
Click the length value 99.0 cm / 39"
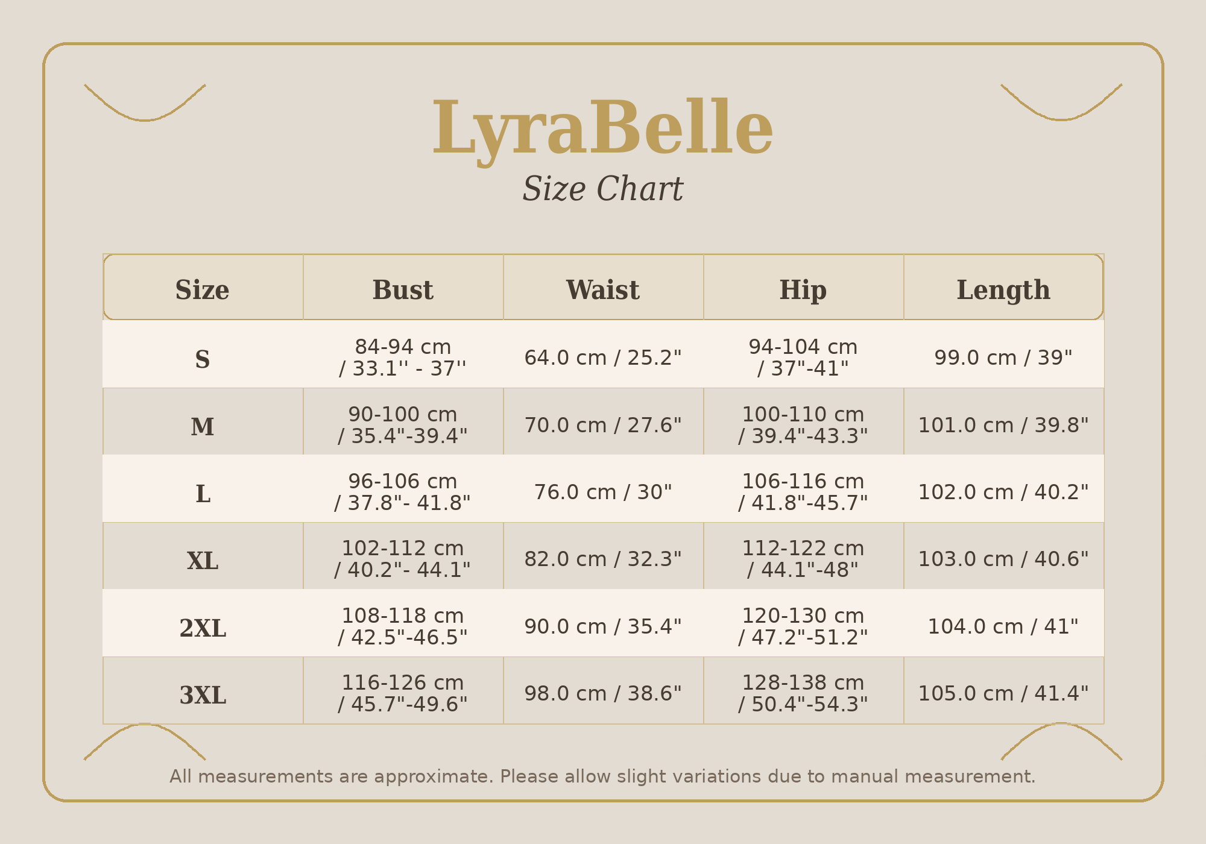click(1003, 357)
